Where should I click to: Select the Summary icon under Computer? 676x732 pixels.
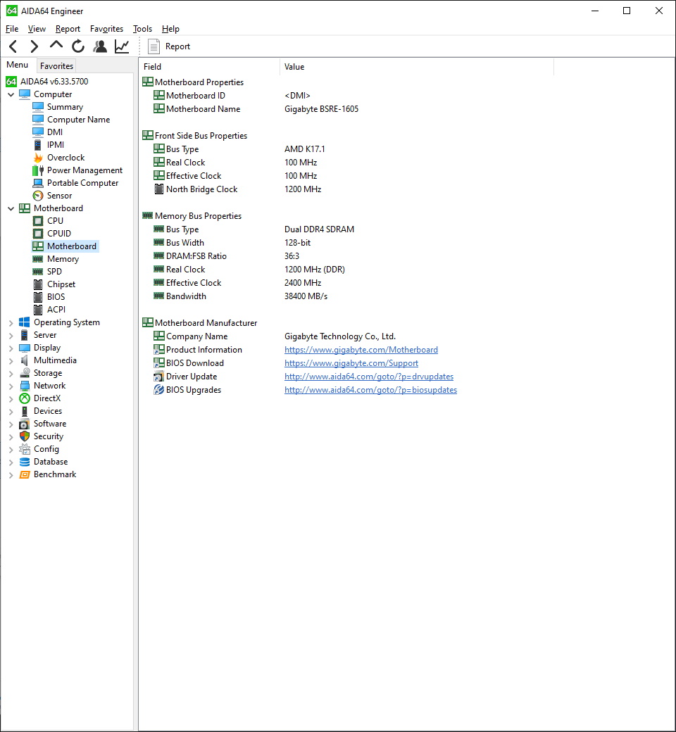[x=38, y=107]
